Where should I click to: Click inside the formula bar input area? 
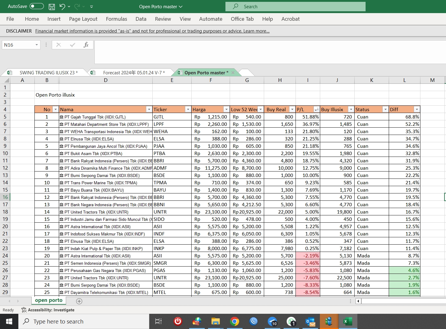[x=270, y=52]
